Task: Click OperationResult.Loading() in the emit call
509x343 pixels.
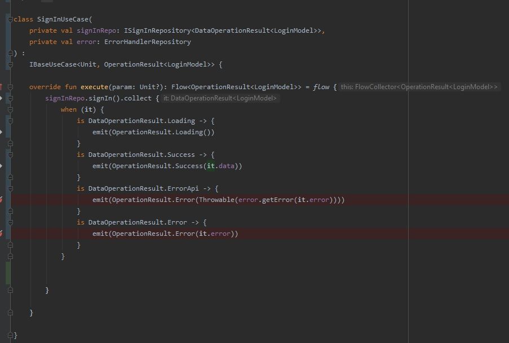Action: [x=162, y=132]
